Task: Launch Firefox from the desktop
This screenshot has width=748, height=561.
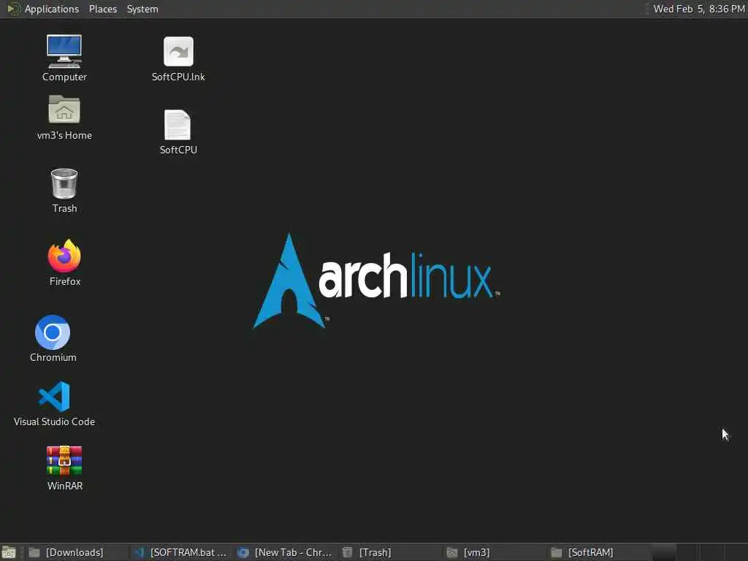Action: click(x=64, y=263)
